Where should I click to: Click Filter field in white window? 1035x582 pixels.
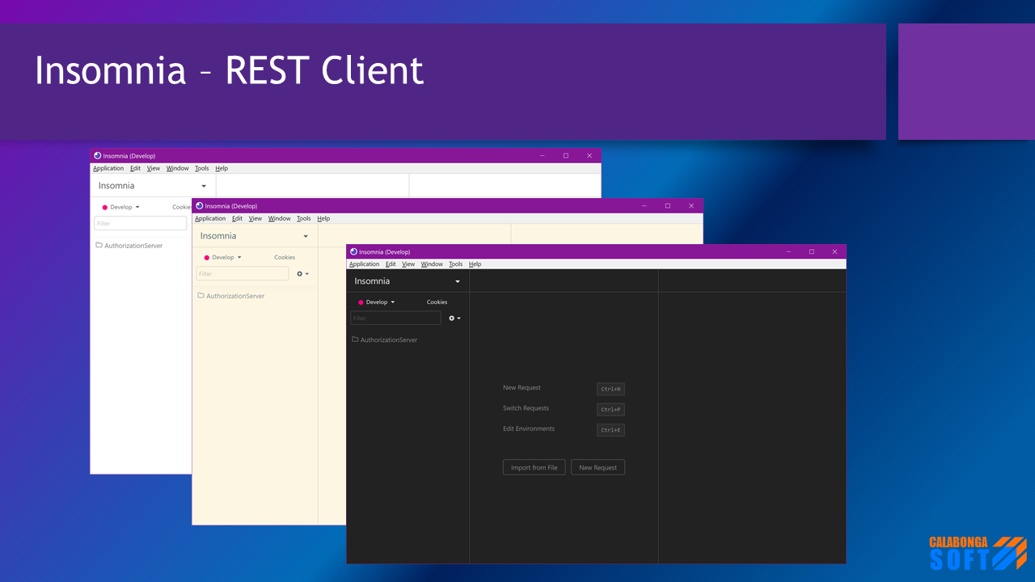140,223
